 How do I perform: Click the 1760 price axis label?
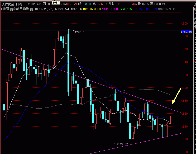(x=184, y=49)
